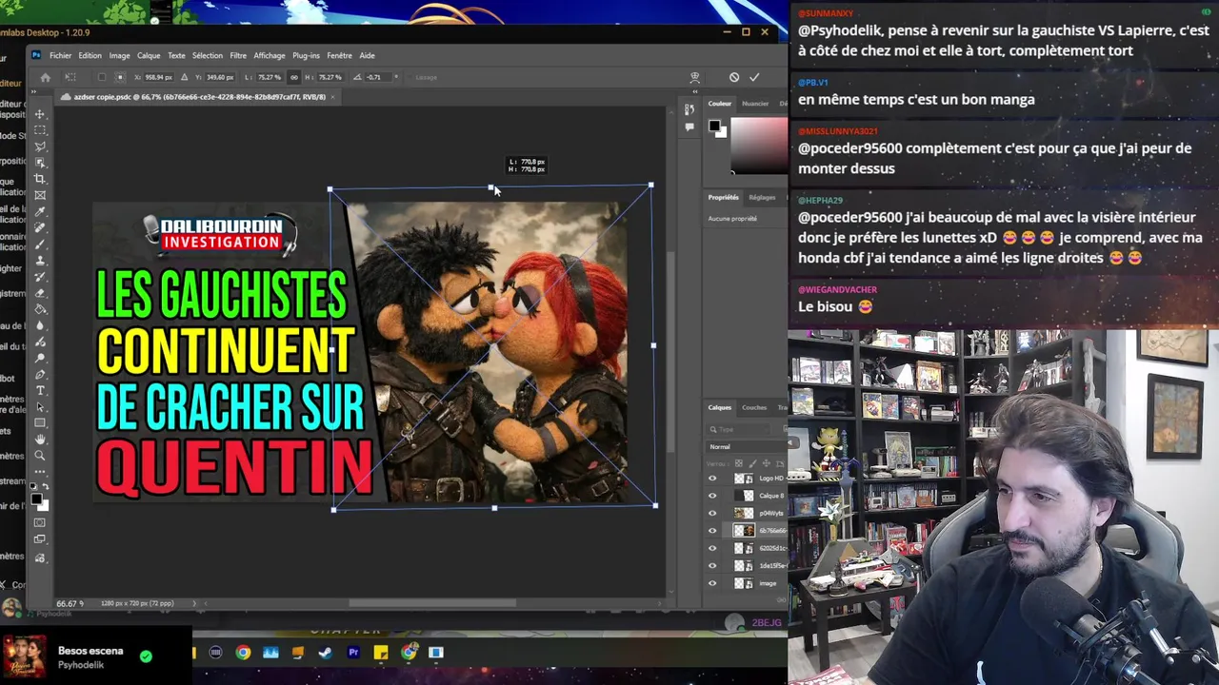This screenshot has width=1219, height=685.
Task: Click the toolbar foreground color black swatch
Action: pyautogui.click(x=36, y=499)
